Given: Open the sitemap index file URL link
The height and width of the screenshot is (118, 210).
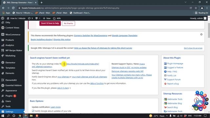Looking at the screenshot, I should [82, 64].
